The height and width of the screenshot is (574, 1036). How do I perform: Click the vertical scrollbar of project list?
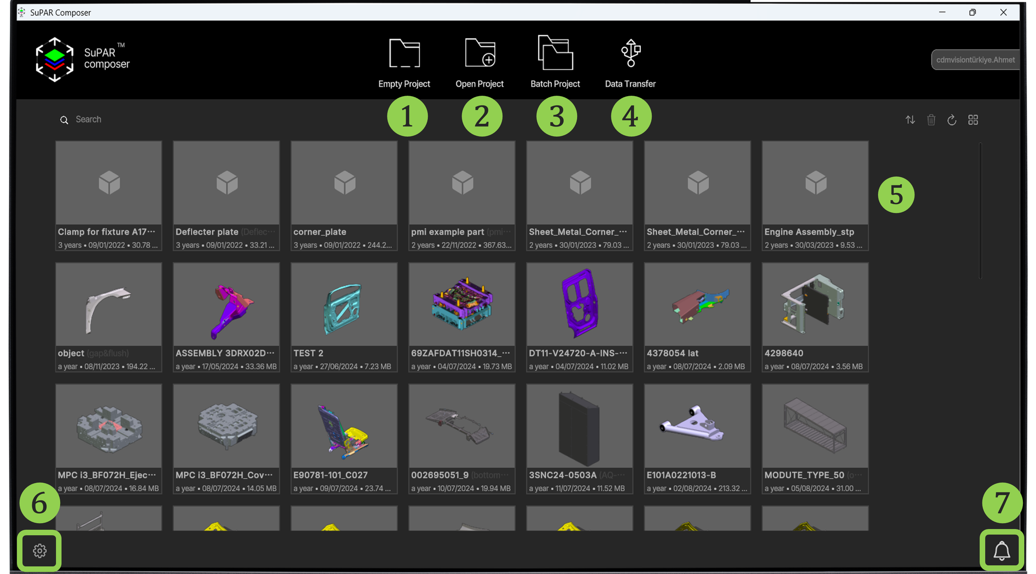coord(980,211)
